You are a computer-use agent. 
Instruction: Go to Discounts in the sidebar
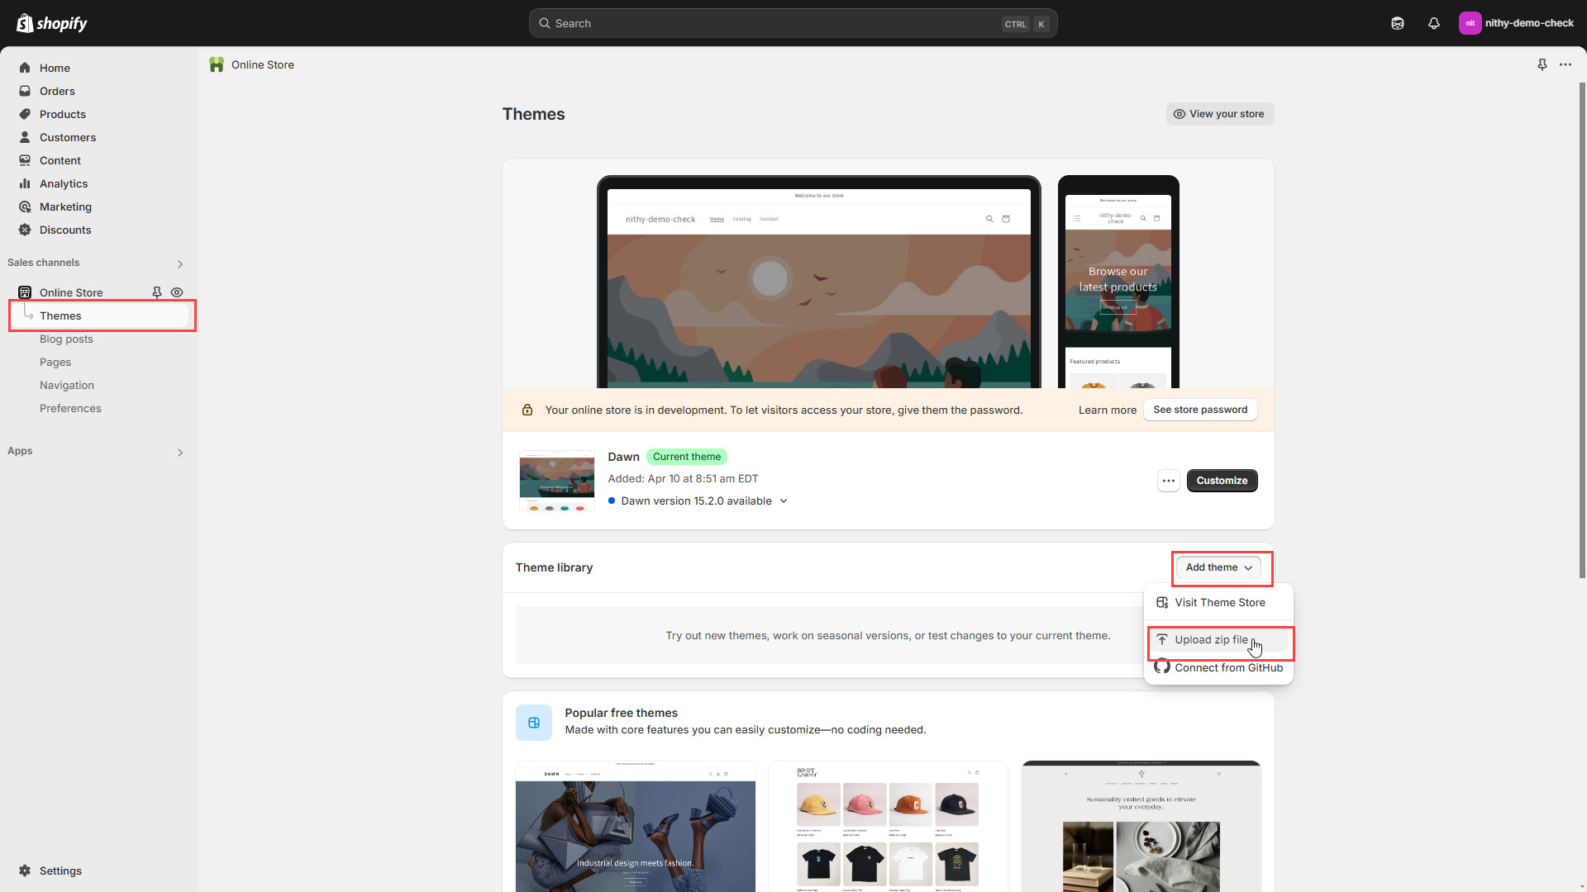click(x=65, y=230)
